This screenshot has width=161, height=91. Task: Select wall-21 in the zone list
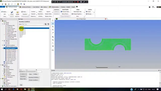click(21, 35)
